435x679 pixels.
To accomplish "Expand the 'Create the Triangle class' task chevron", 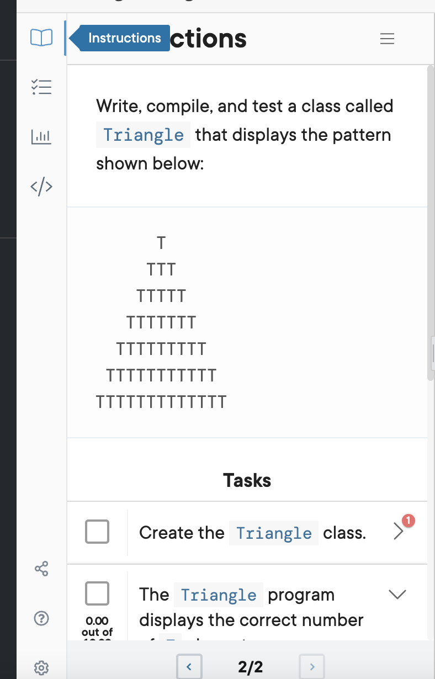I will click(399, 532).
